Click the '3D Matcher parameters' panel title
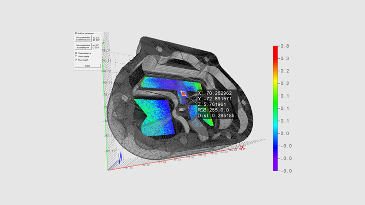This screenshot has width=365, height=205. click(85, 33)
